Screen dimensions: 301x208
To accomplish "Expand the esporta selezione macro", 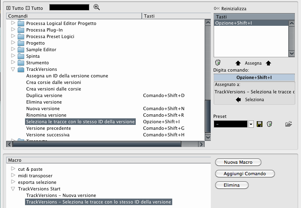I will 13,182.
